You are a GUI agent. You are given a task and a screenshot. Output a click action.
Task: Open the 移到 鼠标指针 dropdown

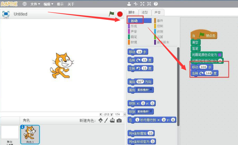[151, 111]
